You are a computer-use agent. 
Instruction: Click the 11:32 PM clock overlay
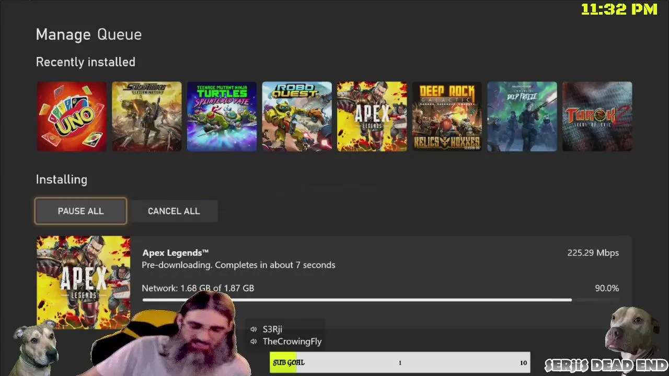click(619, 9)
